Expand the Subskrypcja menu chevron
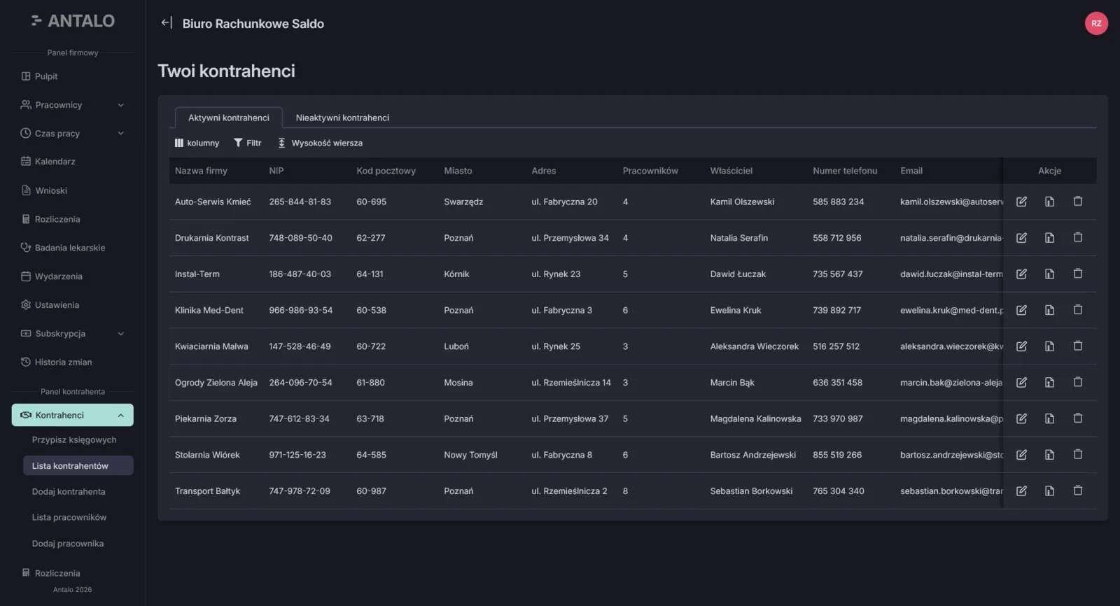1120x606 pixels. tap(121, 334)
